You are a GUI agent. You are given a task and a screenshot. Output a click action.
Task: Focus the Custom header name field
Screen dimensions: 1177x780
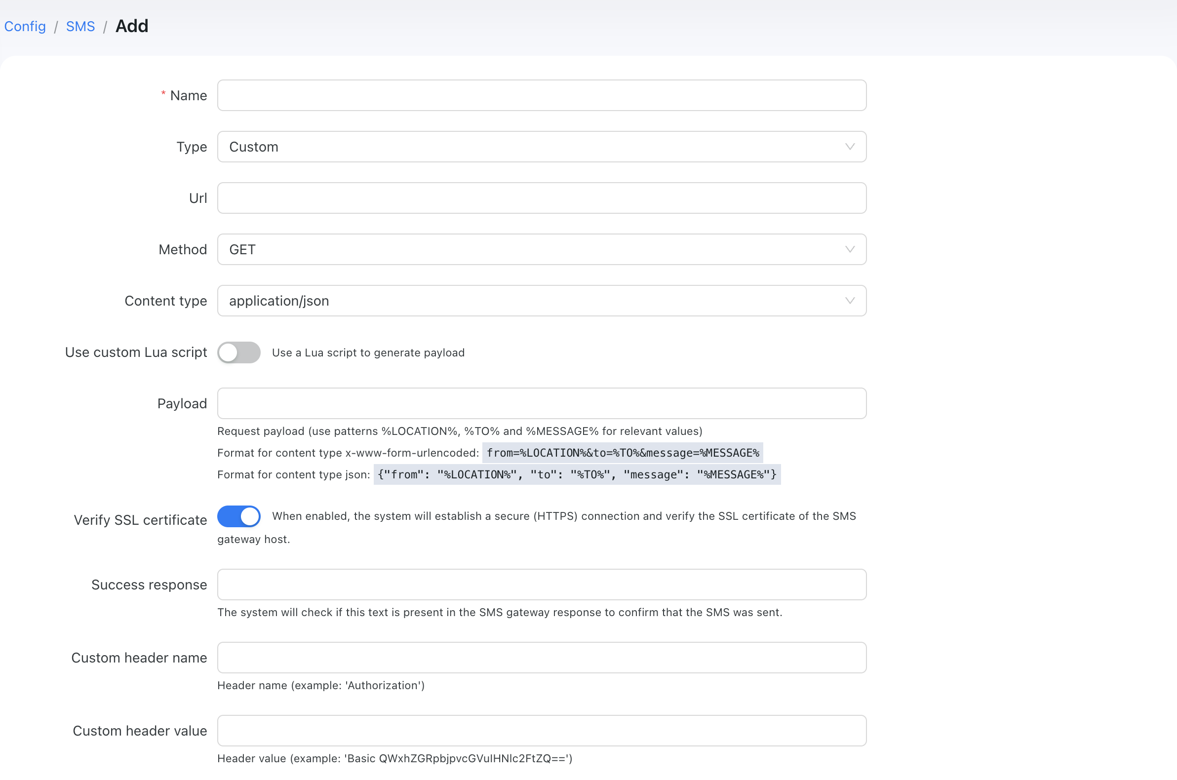542,658
